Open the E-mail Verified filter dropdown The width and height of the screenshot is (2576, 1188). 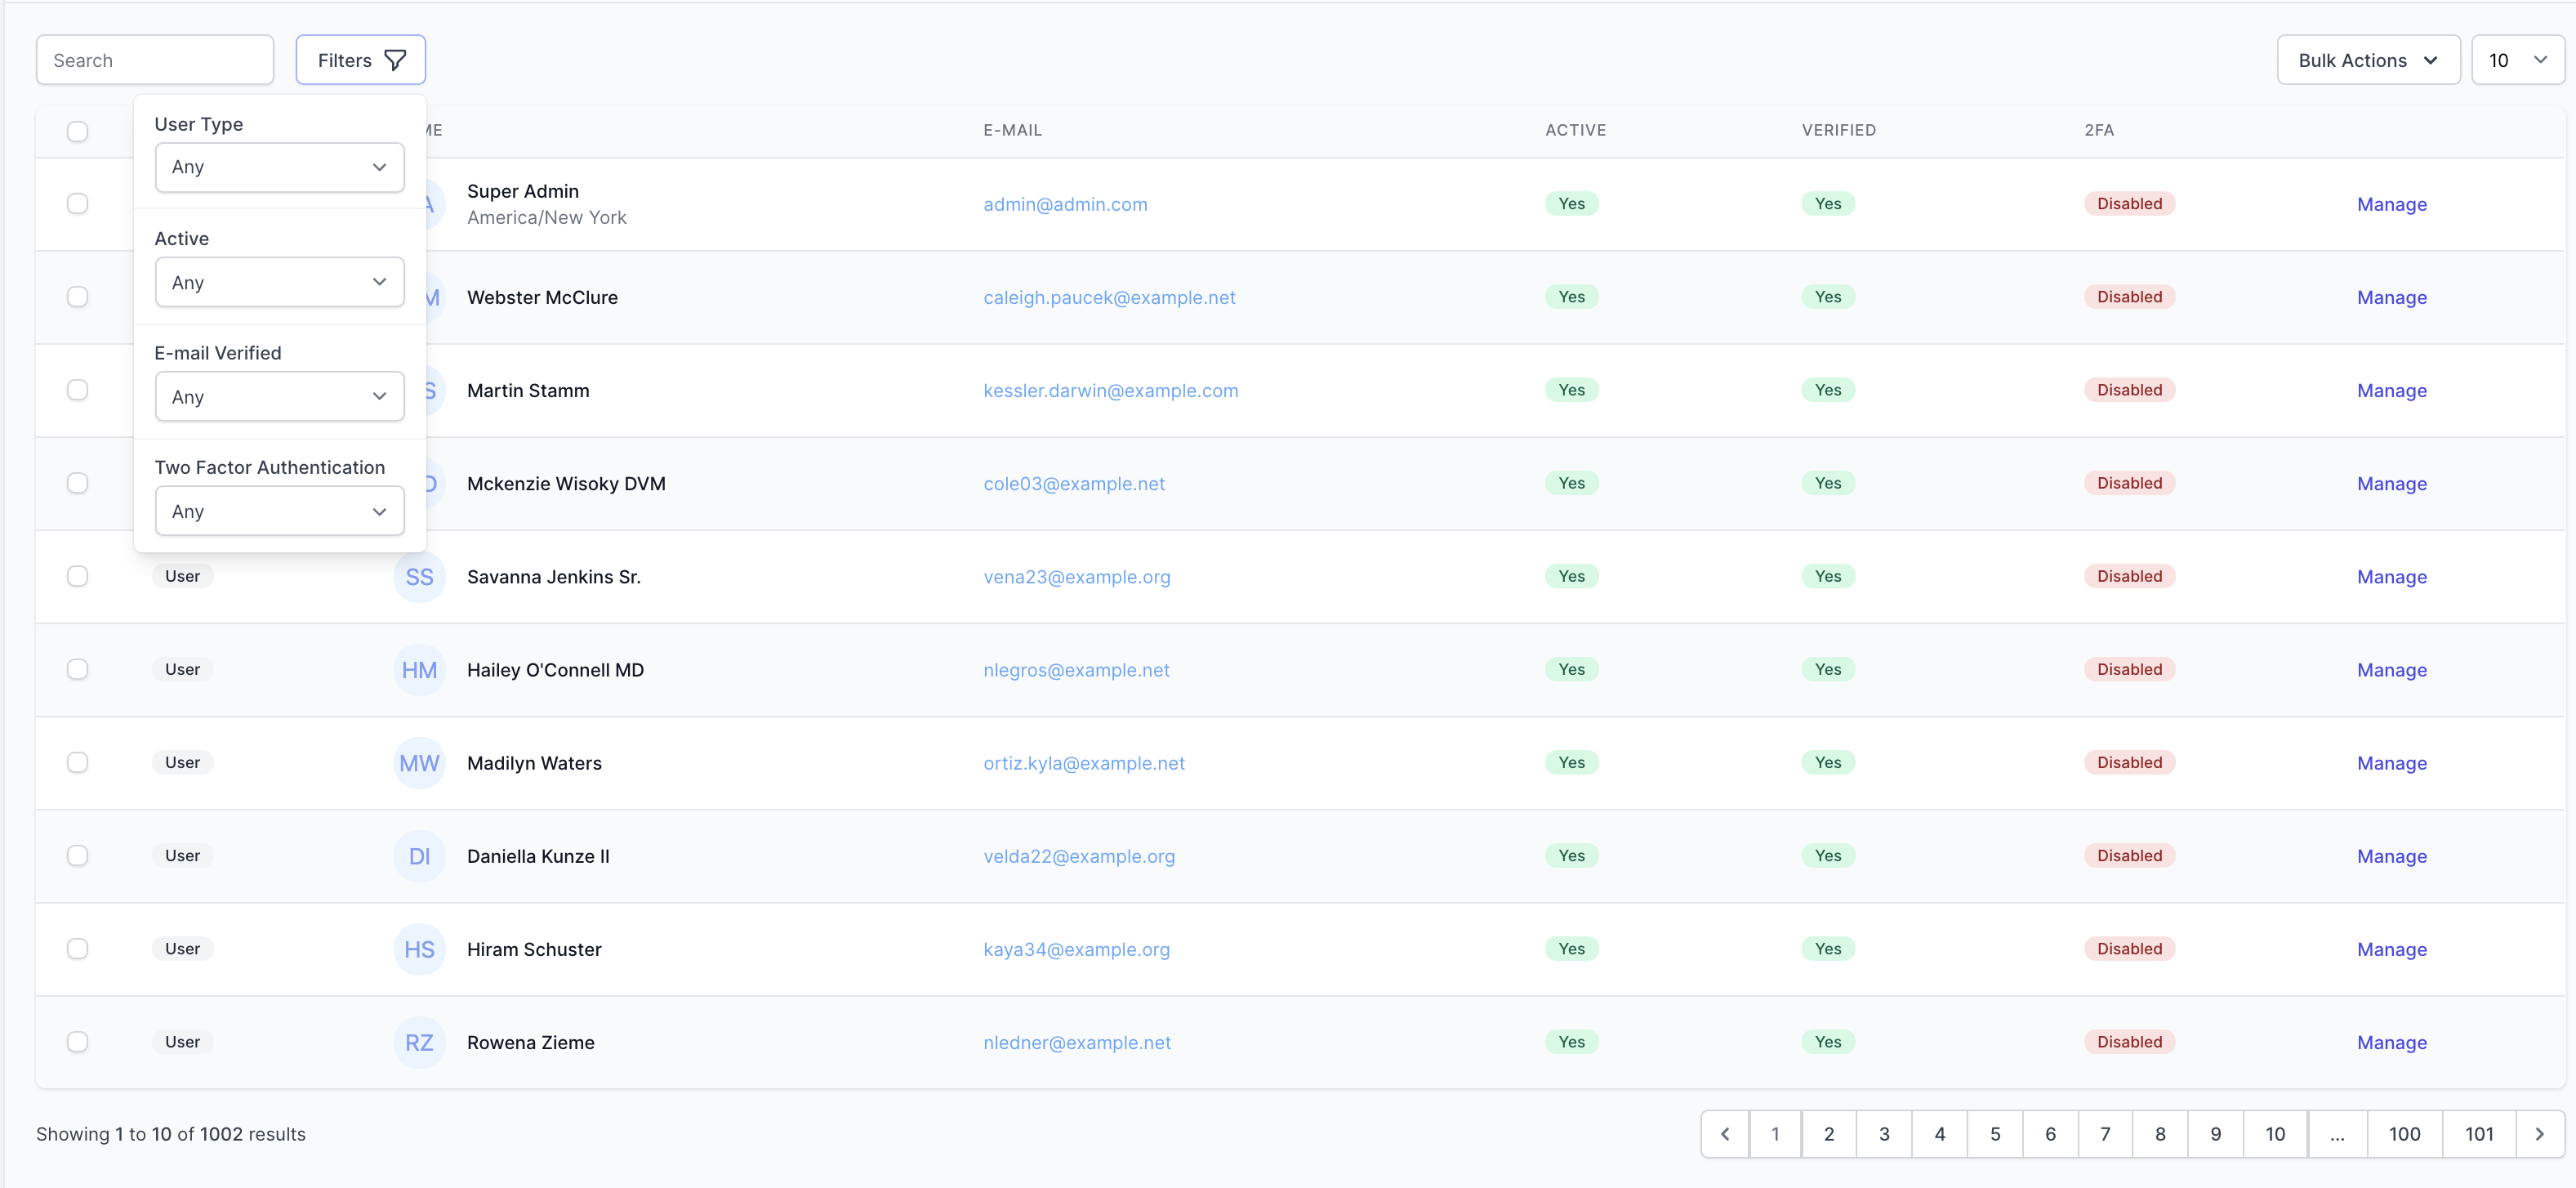(x=279, y=397)
